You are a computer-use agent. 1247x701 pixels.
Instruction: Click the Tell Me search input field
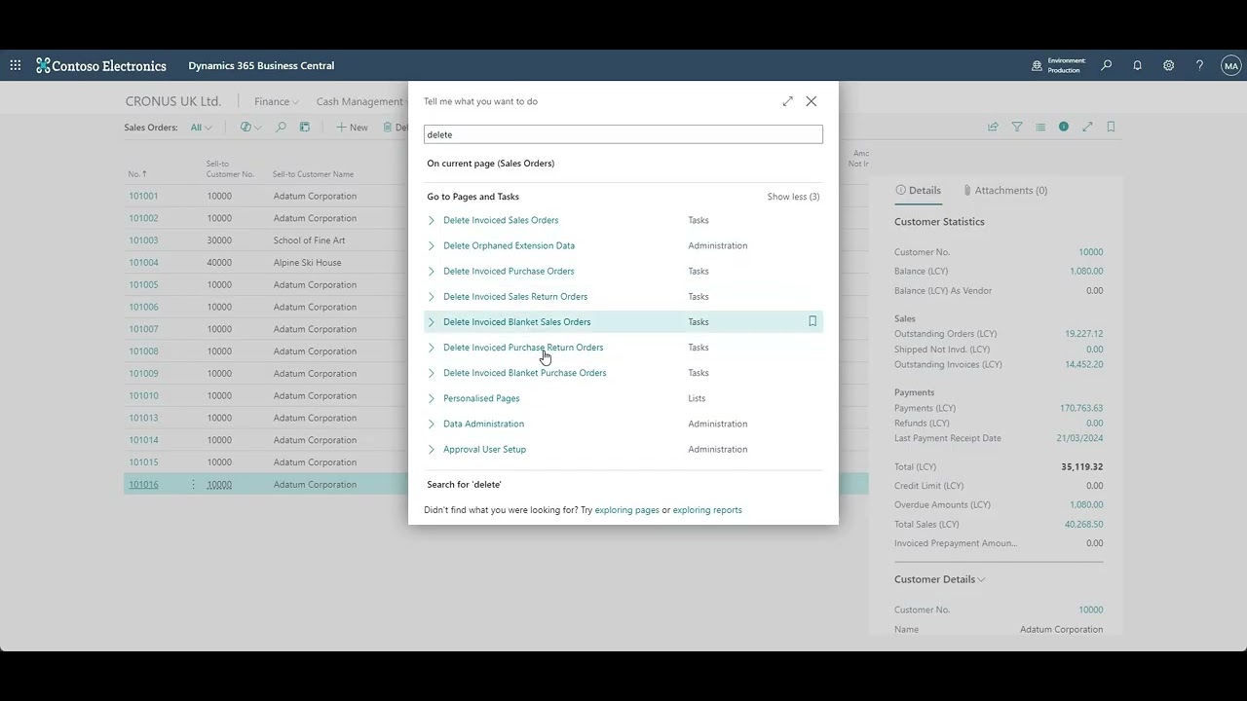point(623,134)
